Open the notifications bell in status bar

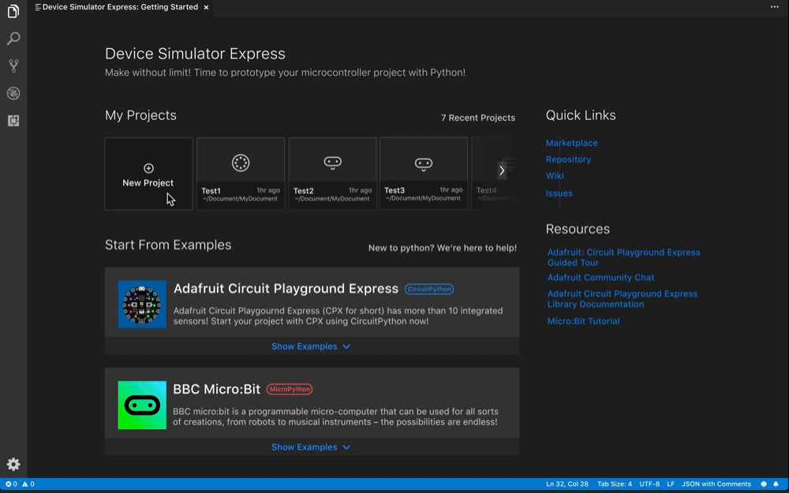click(776, 484)
